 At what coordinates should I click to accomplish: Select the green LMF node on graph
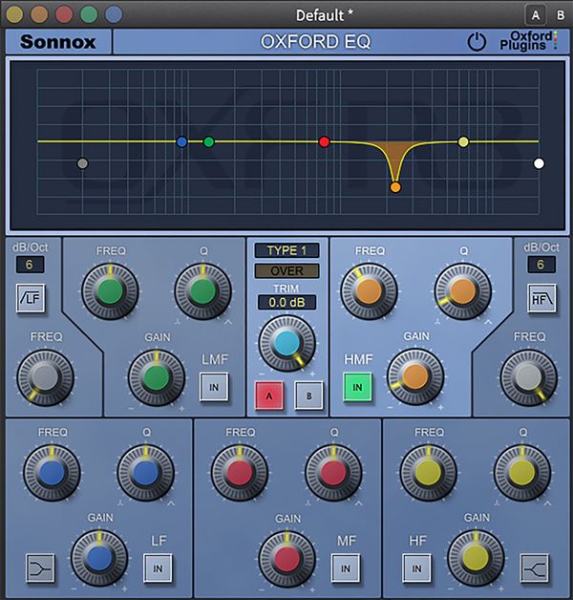coord(209,142)
